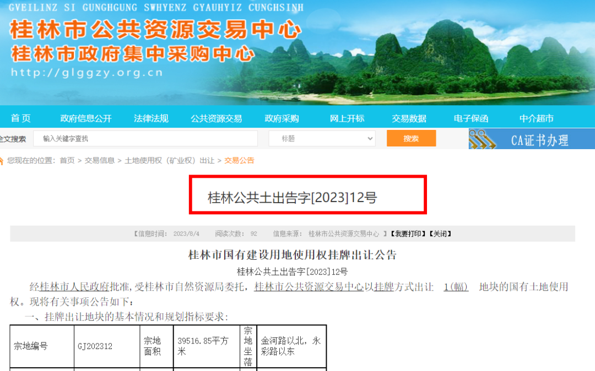Click underlined 桂林市人民政府 text

(x=74, y=286)
